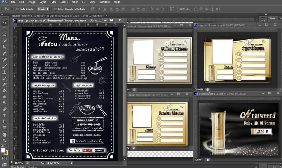Open the Filter menu
Viewport: 282px width, 168px height.
pos(75,2)
